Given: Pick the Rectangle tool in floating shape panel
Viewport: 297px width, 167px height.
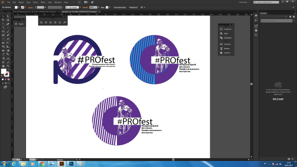Looking at the screenshot, I should [x=41, y=22].
